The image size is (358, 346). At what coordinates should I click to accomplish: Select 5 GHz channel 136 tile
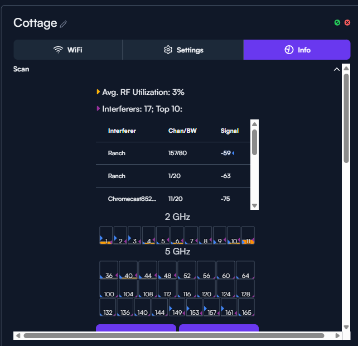(x=125, y=307)
